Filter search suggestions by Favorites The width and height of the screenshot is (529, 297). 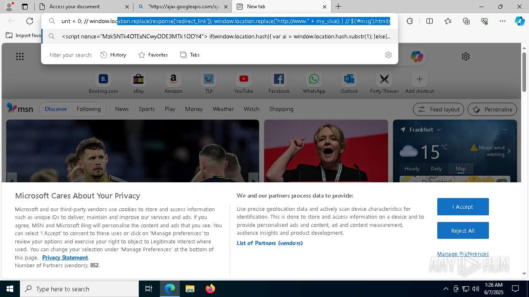point(153,55)
